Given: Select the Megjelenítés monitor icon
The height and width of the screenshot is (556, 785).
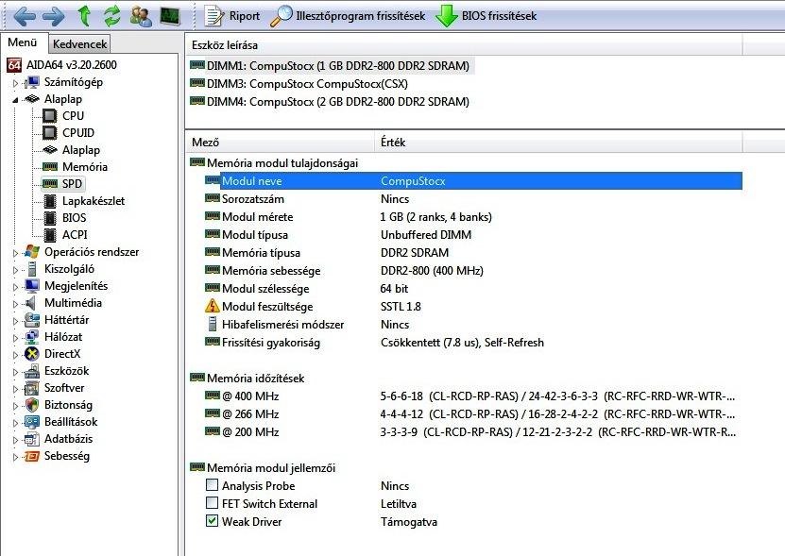Looking at the screenshot, I should pos(32,286).
